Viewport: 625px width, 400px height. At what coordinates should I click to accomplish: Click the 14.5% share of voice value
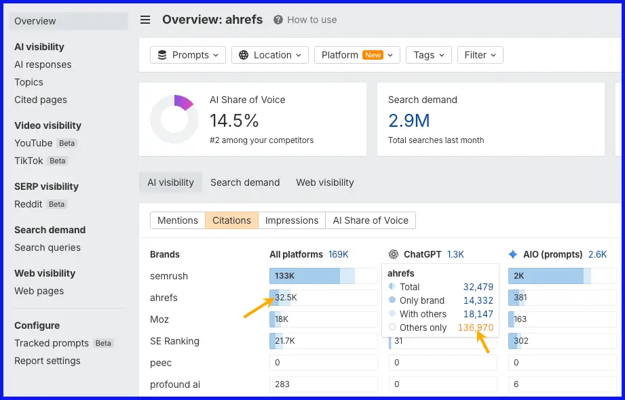tap(234, 120)
